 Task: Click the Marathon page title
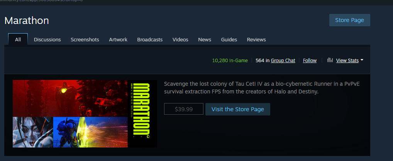pos(27,20)
